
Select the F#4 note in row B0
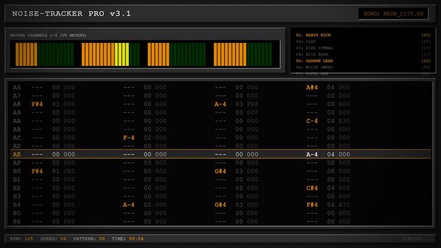(x=37, y=171)
